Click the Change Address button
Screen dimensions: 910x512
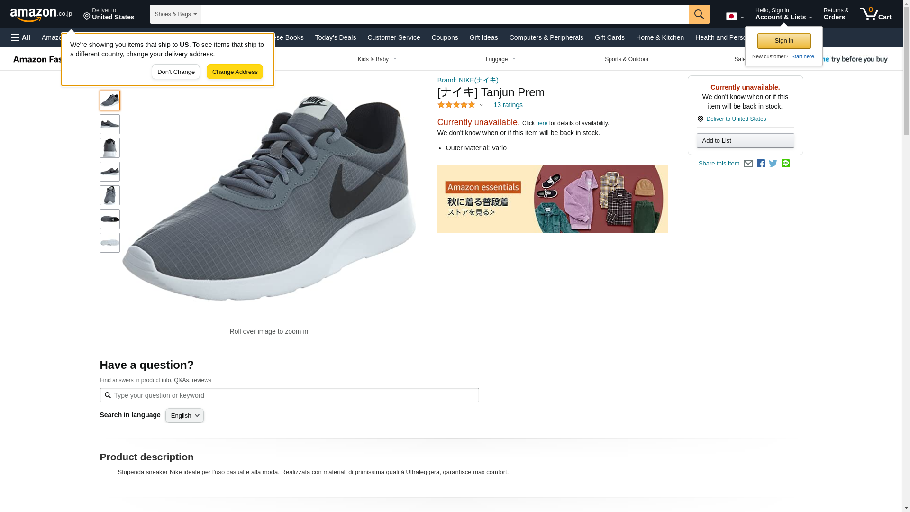point(235,72)
